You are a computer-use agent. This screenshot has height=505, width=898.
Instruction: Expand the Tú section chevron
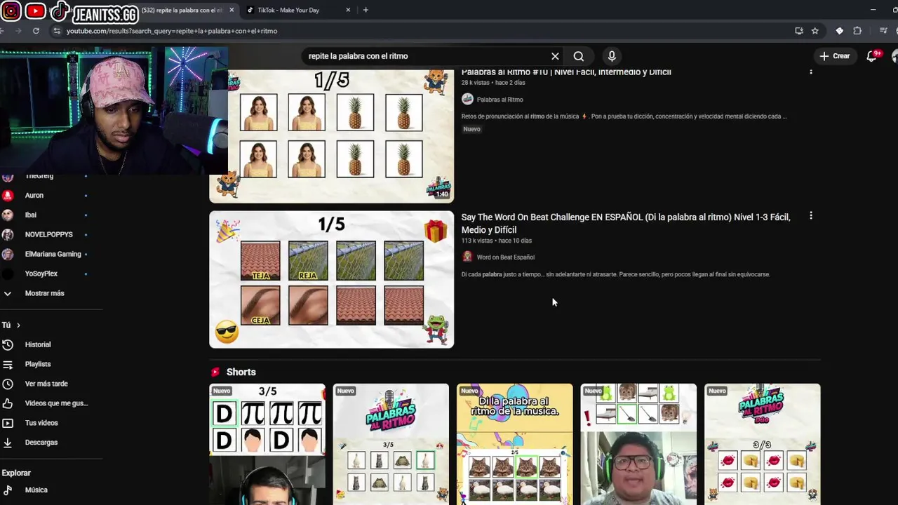(x=18, y=325)
